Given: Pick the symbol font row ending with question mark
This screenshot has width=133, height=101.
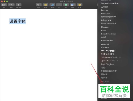Looking at the screenshot, I should point(108,51).
